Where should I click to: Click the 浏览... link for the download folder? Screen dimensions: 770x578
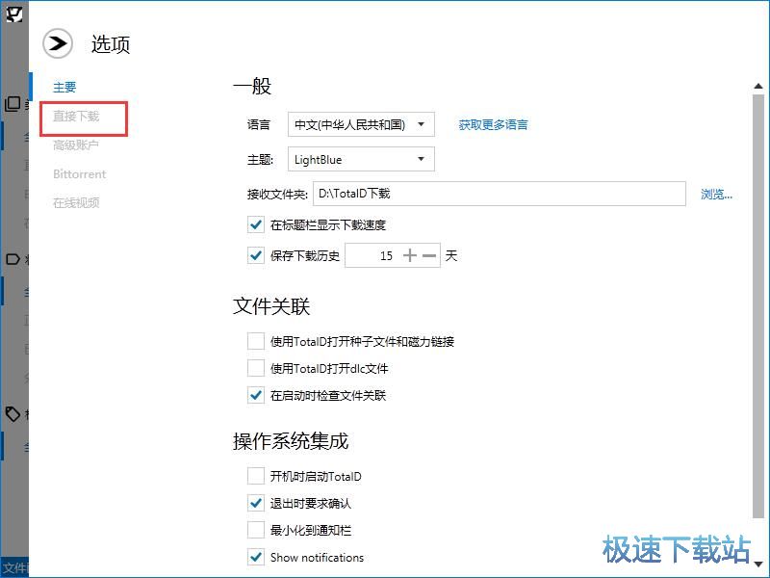716,195
